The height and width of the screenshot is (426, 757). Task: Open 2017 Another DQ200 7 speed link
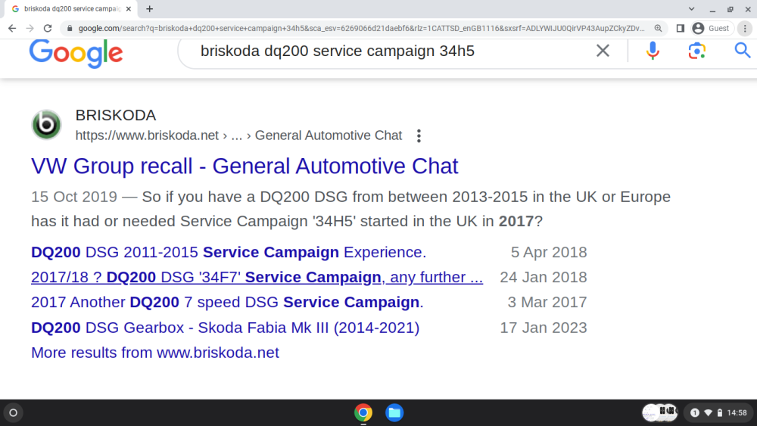tap(227, 303)
